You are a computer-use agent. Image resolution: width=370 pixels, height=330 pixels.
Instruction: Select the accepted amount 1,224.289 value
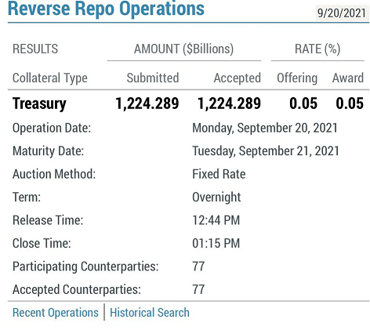229,103
